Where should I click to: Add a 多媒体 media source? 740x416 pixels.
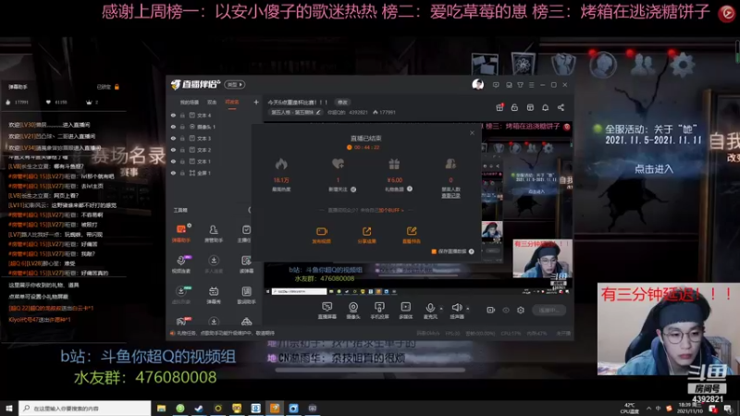(406, 311)
